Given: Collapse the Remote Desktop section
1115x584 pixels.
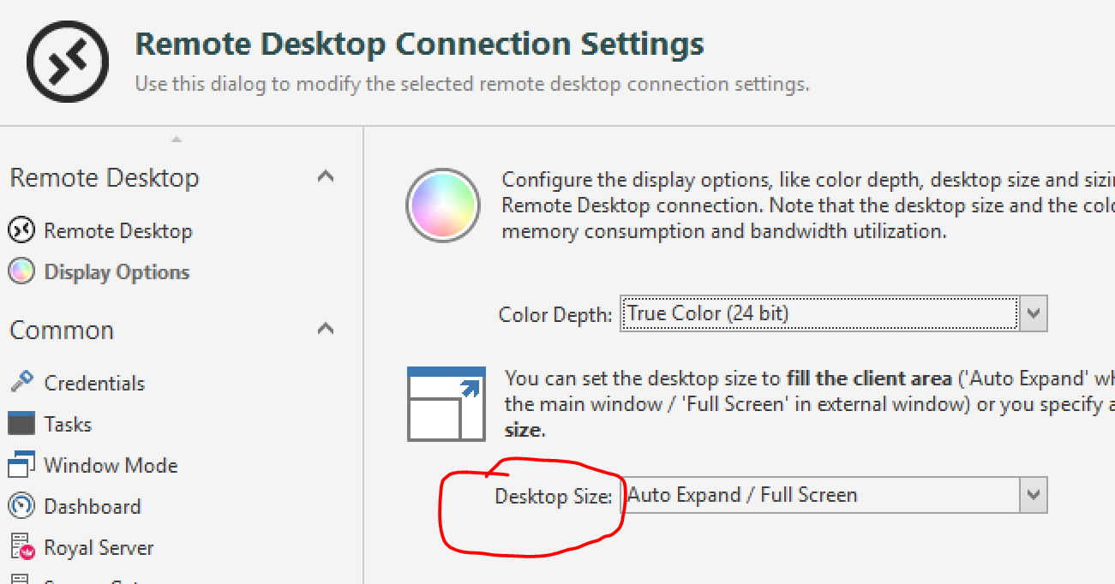Looking at the screenshot, I should tap(325, 176).
